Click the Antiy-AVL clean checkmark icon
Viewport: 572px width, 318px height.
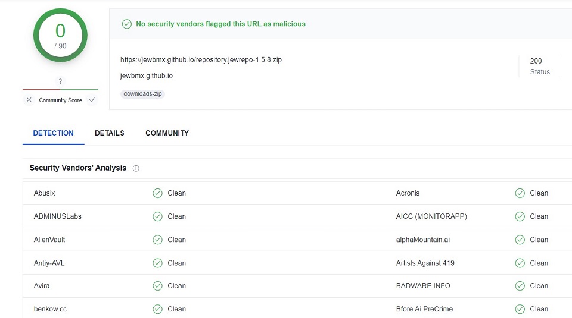point(157,263)
